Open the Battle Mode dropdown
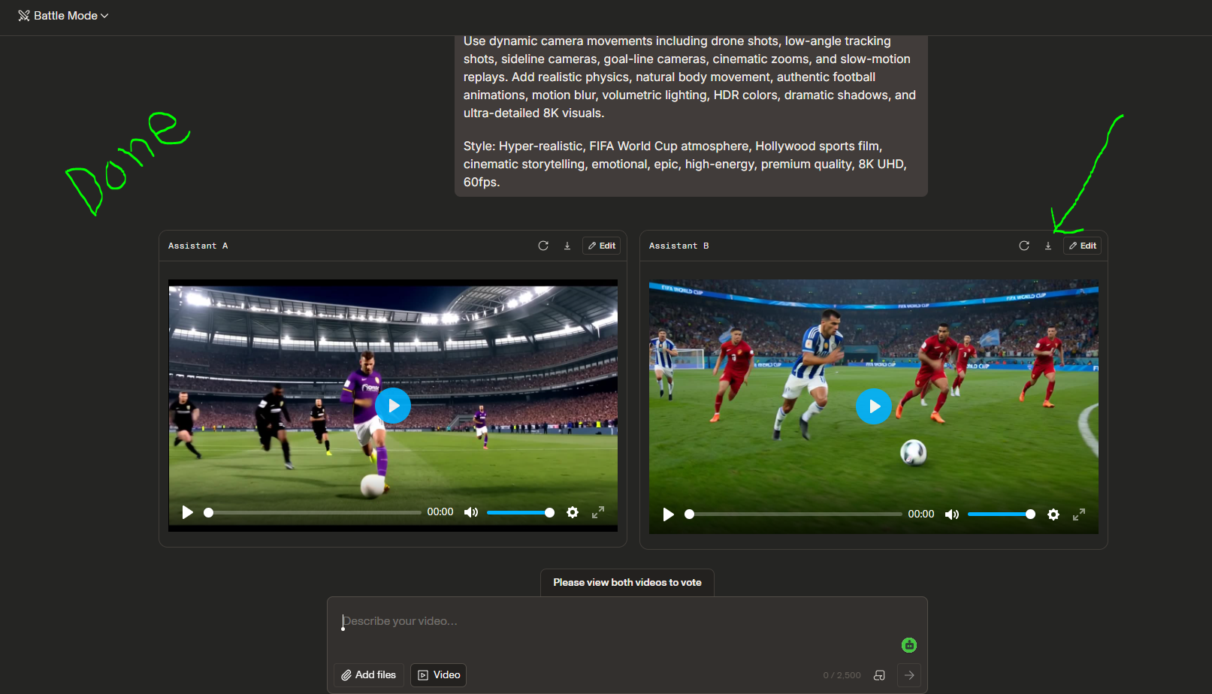1212x694 pixels. 63,16
